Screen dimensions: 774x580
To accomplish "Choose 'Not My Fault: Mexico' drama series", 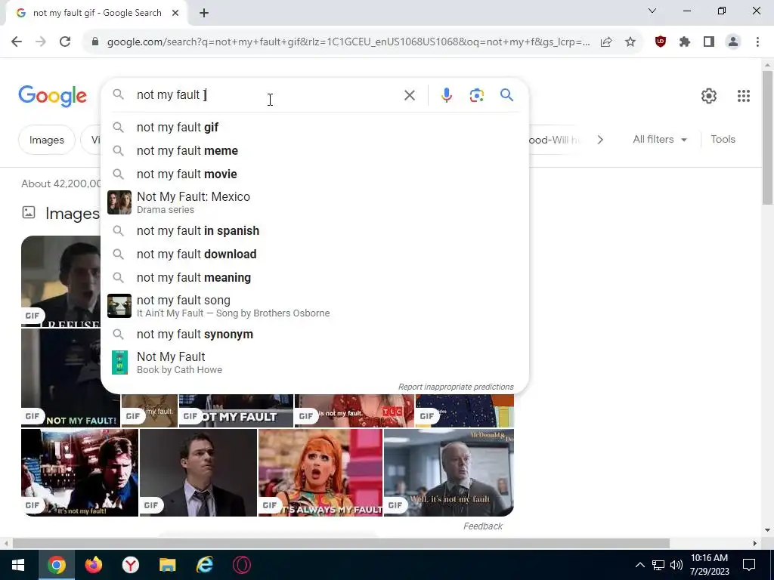I will click(x=314, y=202).
